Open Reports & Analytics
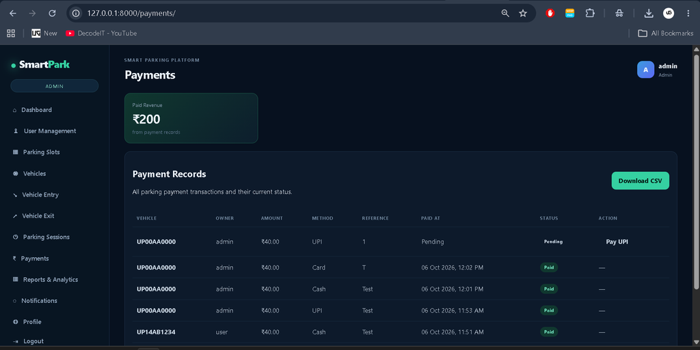This screenshot has width=700, height=350. pyautogui.click(x=51, y=280)
